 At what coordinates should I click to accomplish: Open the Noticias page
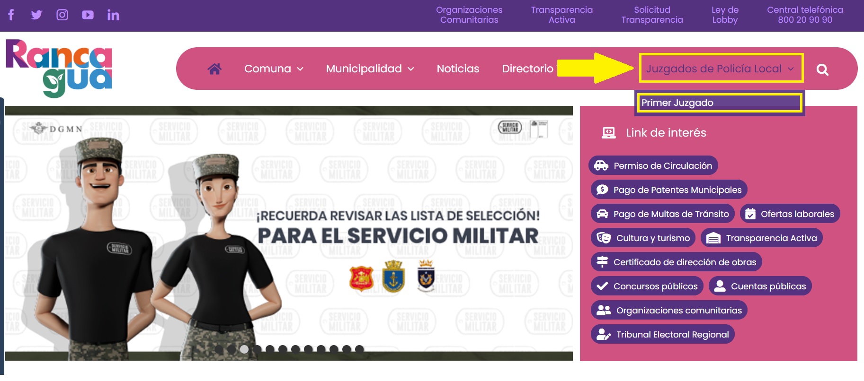coord(458,69)
